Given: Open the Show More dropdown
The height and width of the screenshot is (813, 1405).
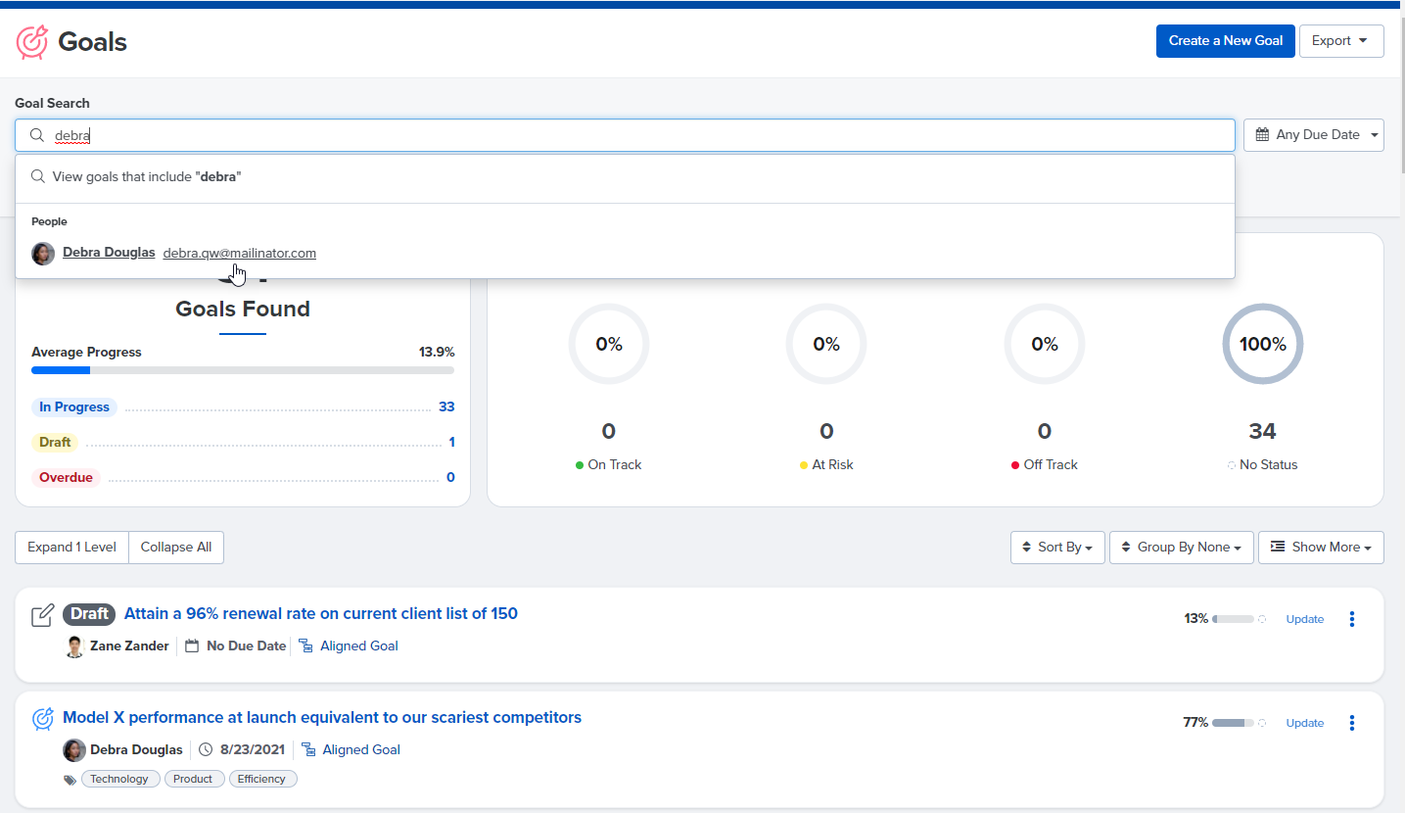Looking at the screenshot, I should [x=1321, y=548].
